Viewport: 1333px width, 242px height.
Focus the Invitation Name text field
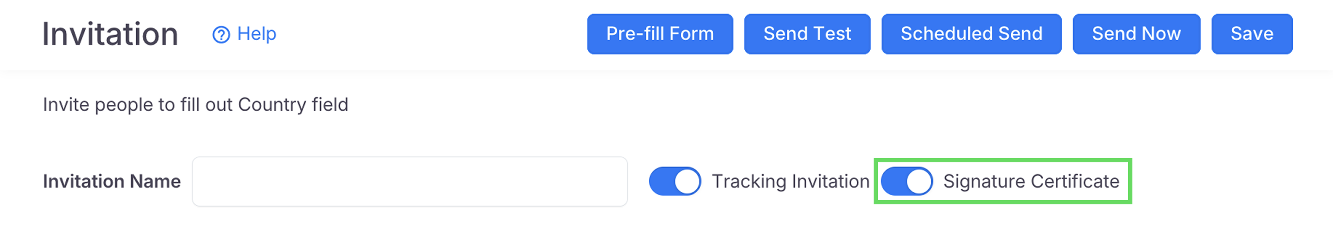(409, 182)
